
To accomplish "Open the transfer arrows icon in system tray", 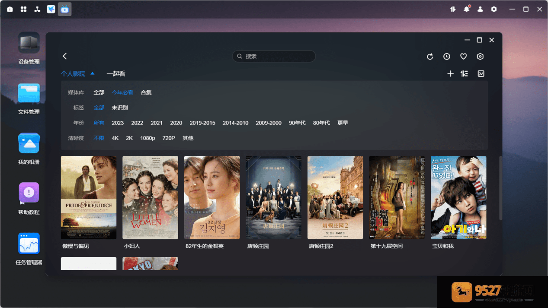I will pos(453,9).
